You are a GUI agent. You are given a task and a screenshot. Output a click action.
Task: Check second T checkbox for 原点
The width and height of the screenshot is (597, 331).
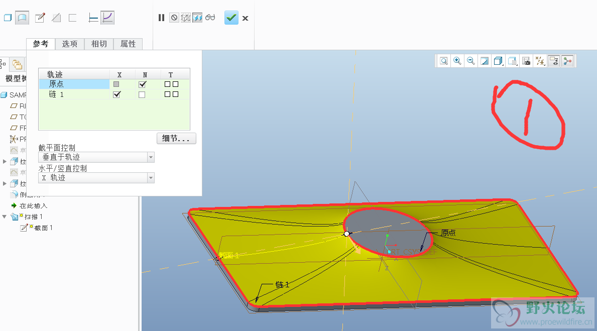(176, 84)
